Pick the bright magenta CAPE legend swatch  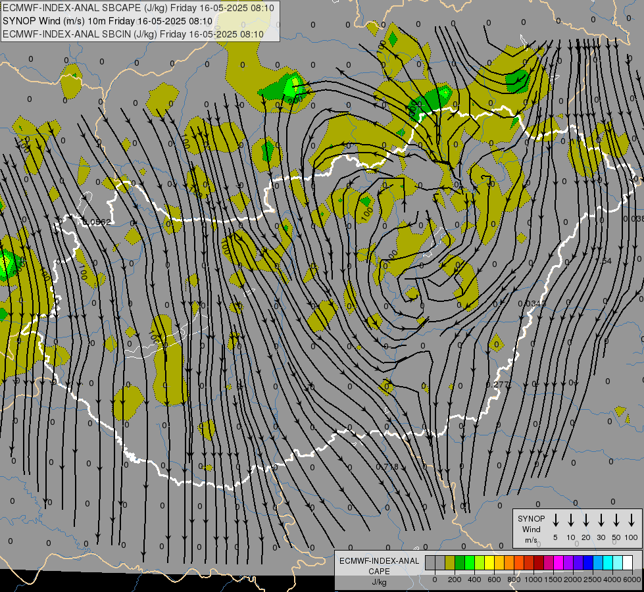pyautogui.click(x=559, y=563)
